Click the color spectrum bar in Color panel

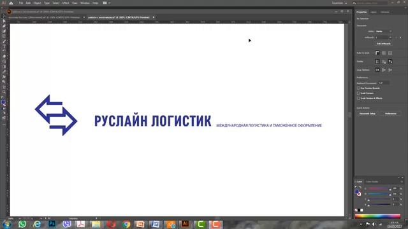(377, 216)
